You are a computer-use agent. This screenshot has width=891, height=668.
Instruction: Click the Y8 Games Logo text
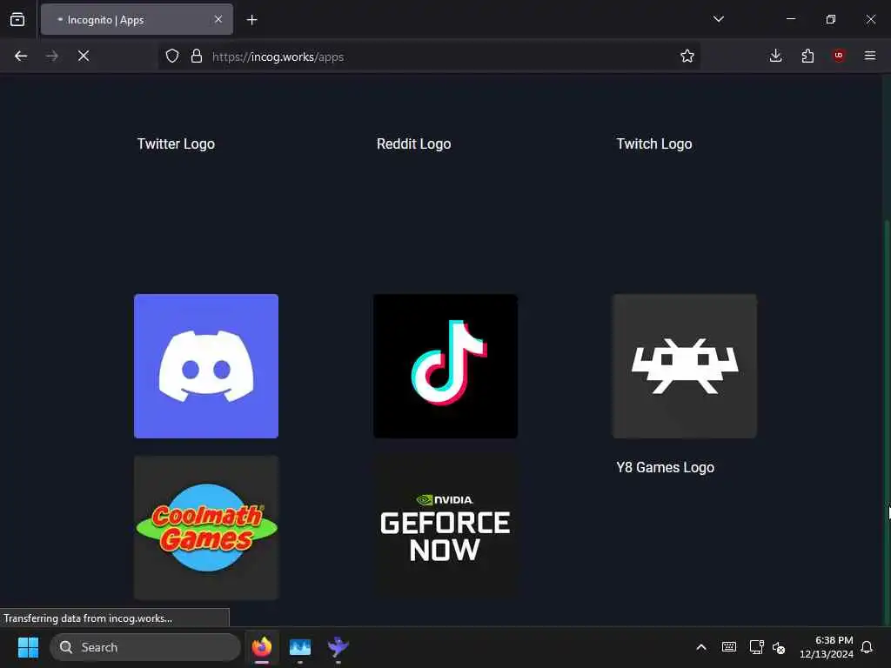pyautogui.click(x=666, y=467)
